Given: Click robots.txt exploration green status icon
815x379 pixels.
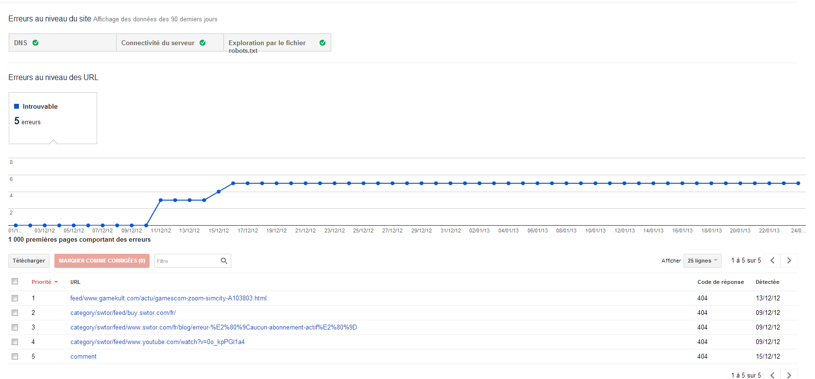Looking at the screenshot, I should click(323, 43).
